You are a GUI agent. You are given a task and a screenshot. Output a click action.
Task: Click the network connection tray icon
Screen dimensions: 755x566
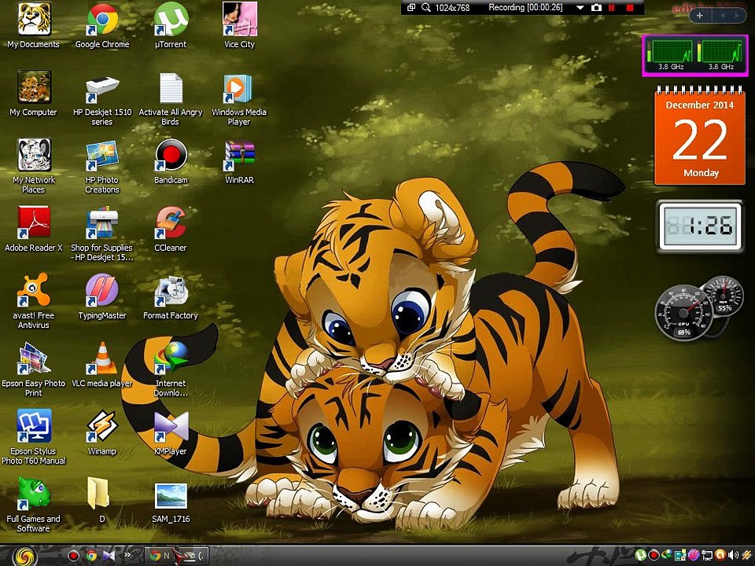click(707, 555)
